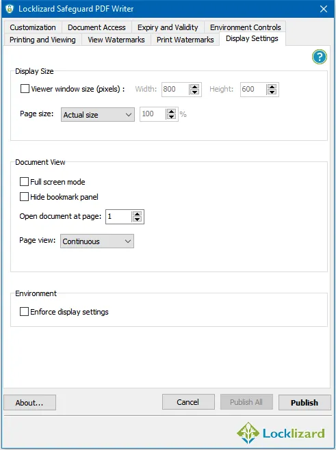Decrement Open document at page value
This screenshot has width=336, height=450.
click(x=138, y=219)
